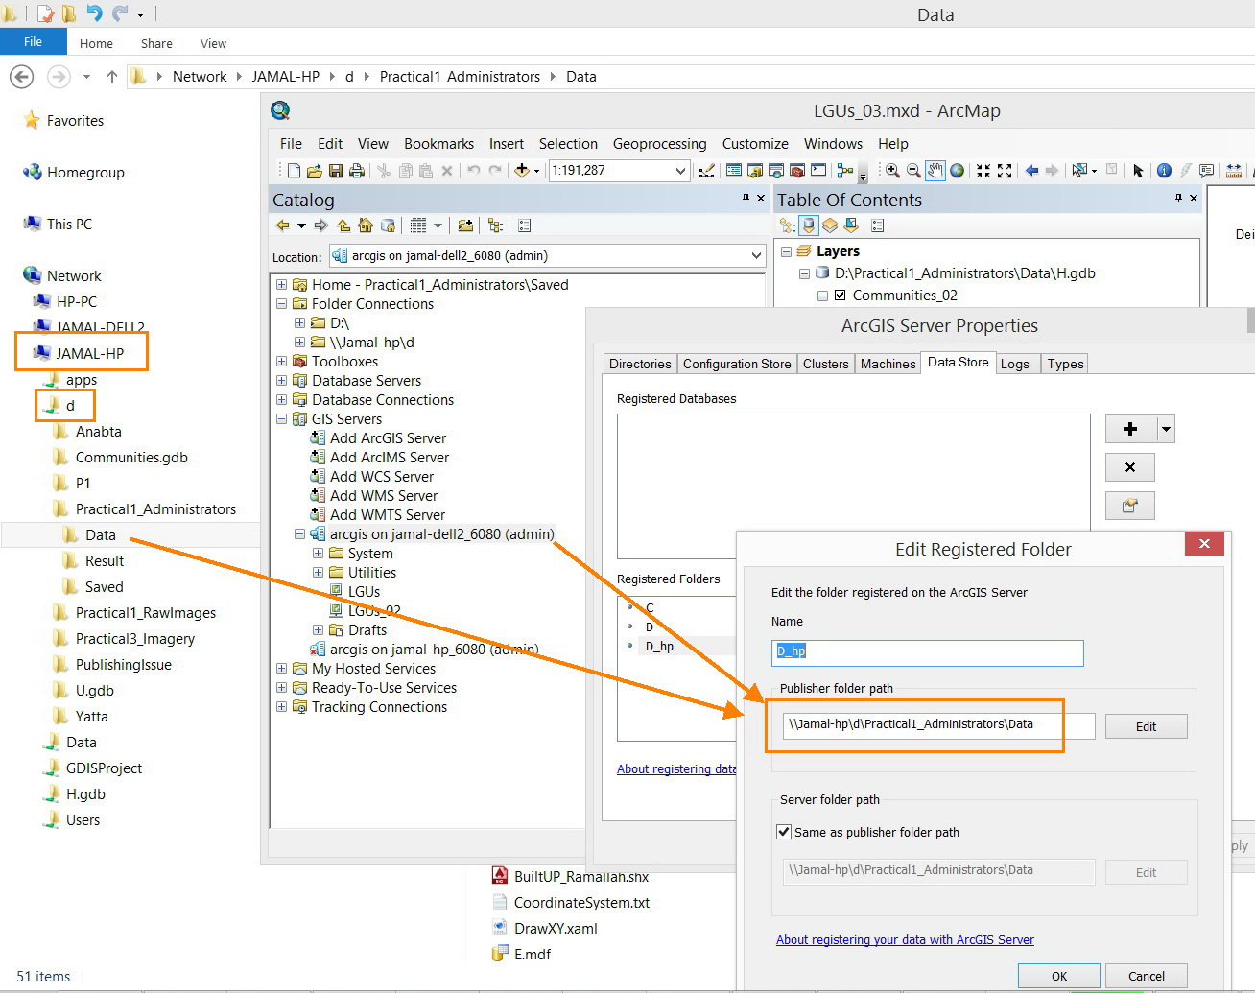Click the add registered database plus button

point(1131,429)
